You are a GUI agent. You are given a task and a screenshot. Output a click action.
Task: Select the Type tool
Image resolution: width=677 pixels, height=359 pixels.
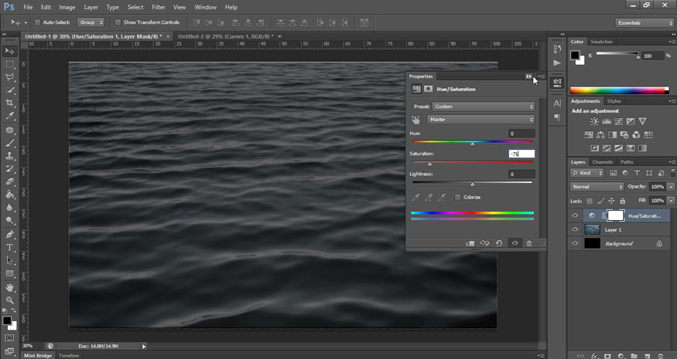(10, 248)
